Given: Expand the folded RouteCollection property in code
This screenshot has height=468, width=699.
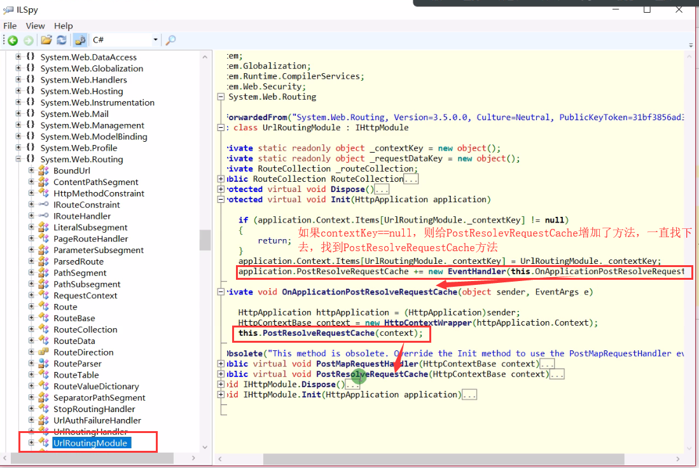Looking at the screenshot, I should [x=221, y=179].
